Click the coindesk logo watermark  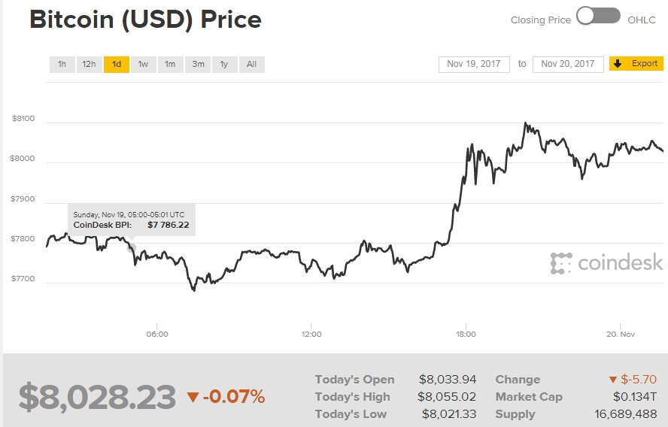606,262
